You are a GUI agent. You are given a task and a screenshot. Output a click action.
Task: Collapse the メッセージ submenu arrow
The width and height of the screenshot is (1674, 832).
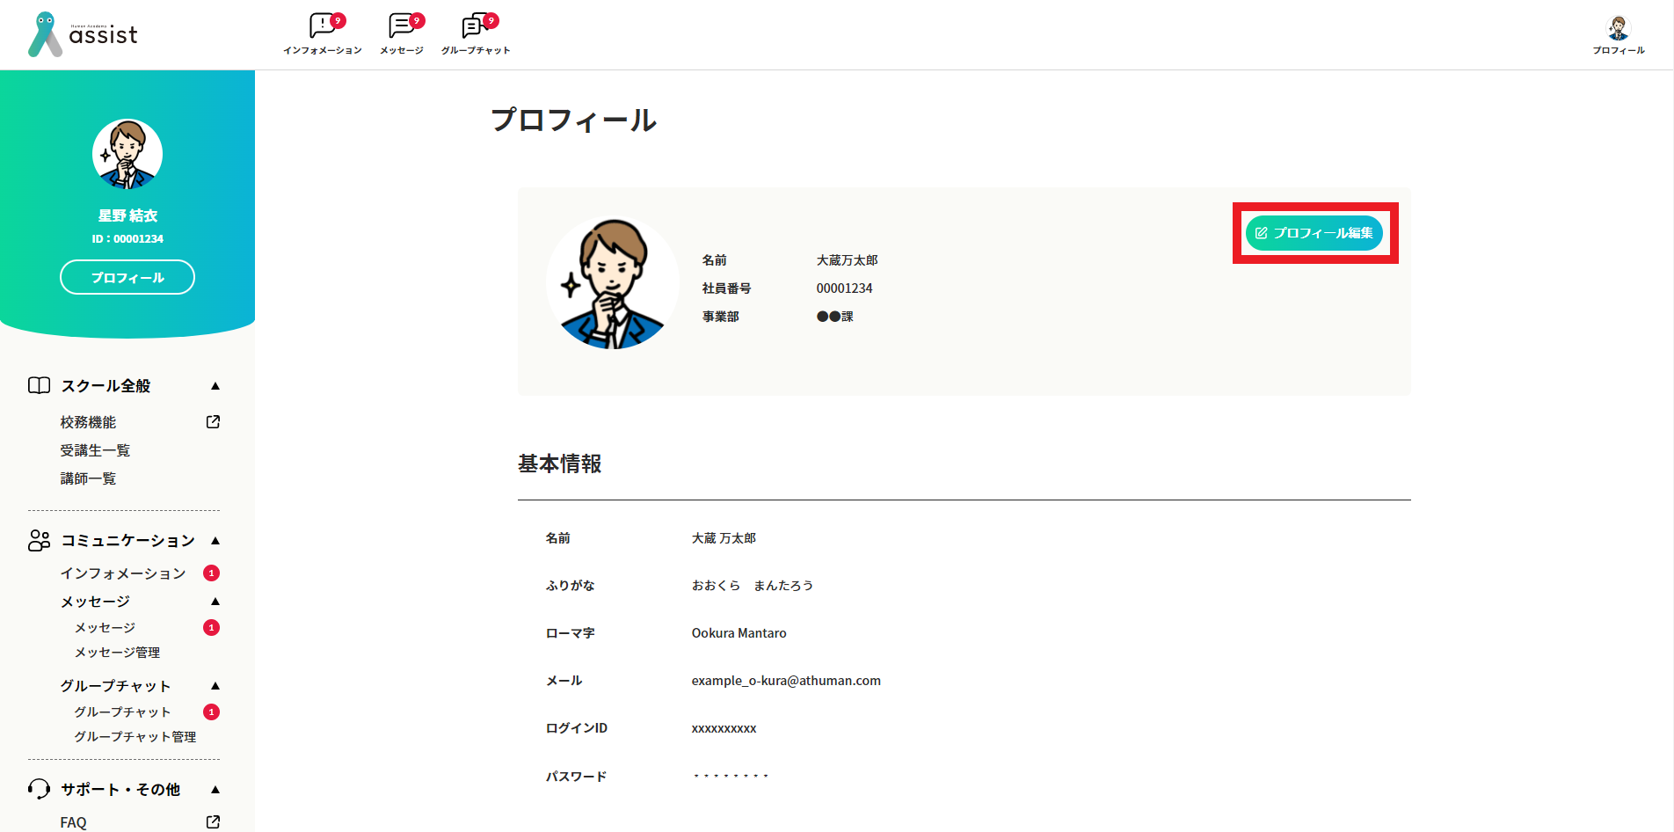(215, 602)
